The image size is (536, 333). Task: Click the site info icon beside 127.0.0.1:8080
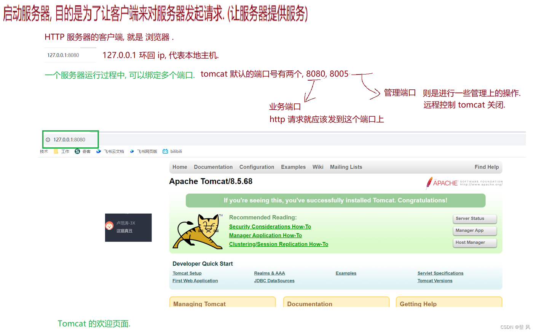(48, 140)
